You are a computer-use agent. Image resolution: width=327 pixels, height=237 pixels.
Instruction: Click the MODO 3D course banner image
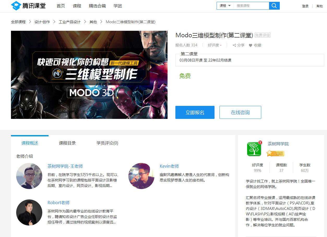coord(89,75)
